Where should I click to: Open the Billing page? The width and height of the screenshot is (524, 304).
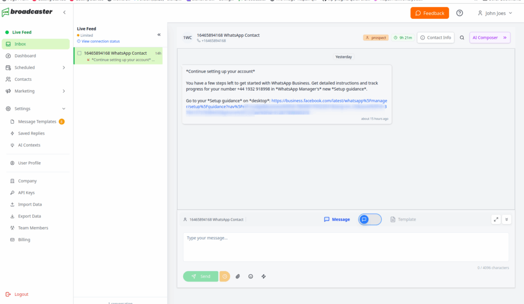pyautogui.click(x=24, y=240)
